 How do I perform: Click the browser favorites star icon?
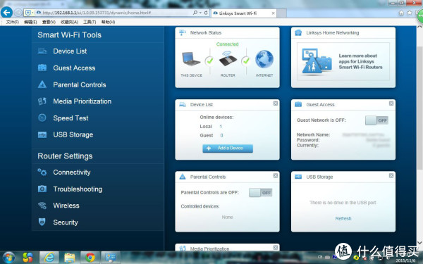click(410, 13)
